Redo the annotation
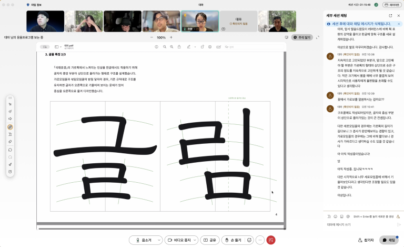This screenshot has height=247, width=404. pos(10,157)
